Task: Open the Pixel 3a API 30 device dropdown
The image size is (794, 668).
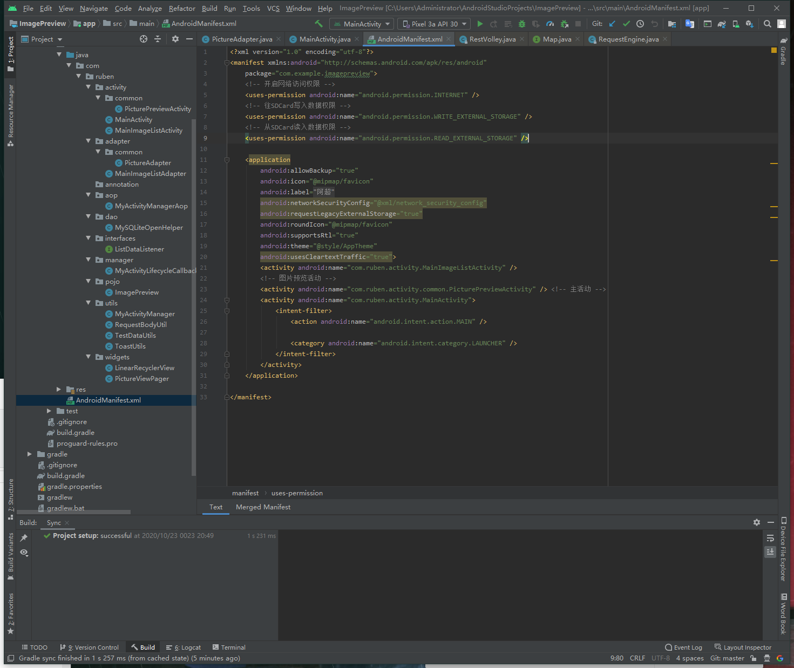Action: (x=434, y=24)
